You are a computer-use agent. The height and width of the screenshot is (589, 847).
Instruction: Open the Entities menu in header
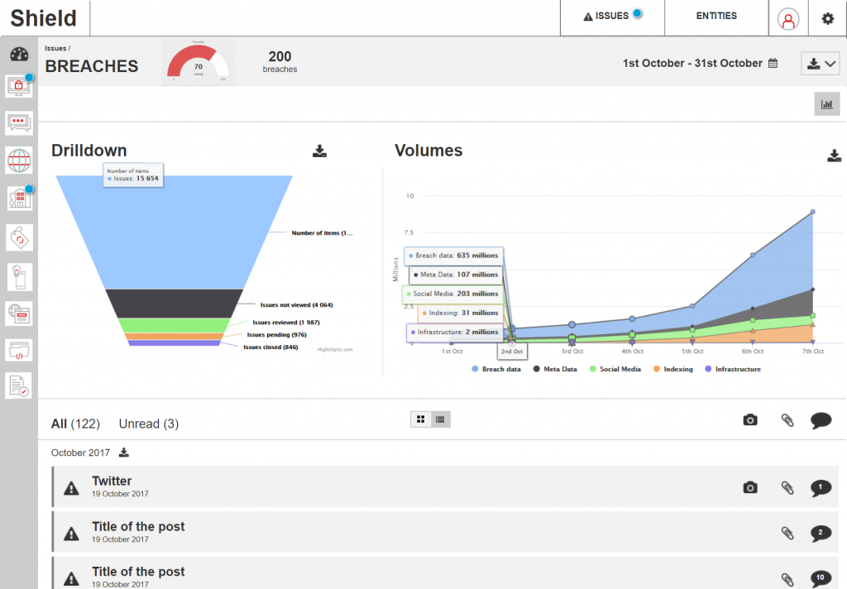pyautogui.click(x=716, y=16)
